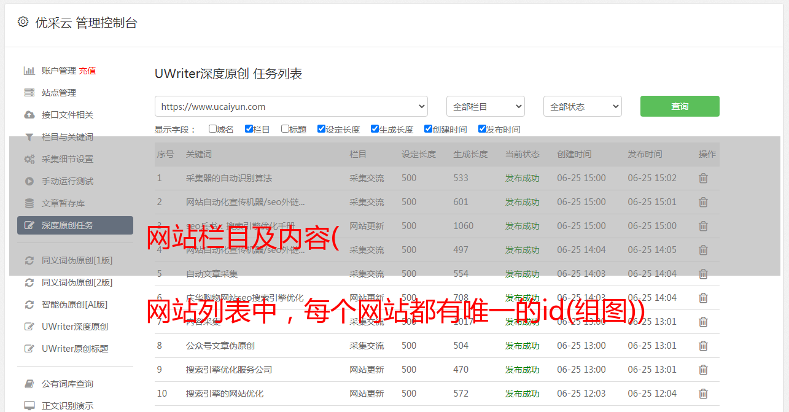This screenshot has width=789, height=412.
Task: Click keyword 自动文章采集
Action: tap(212, 274)
